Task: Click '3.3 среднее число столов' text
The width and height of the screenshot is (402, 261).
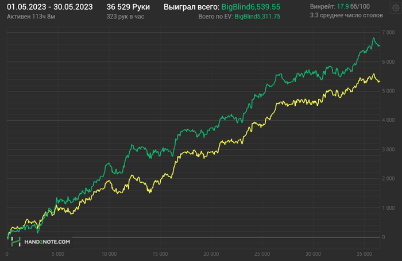Action: pyautogui.click(x=346, y=16)
